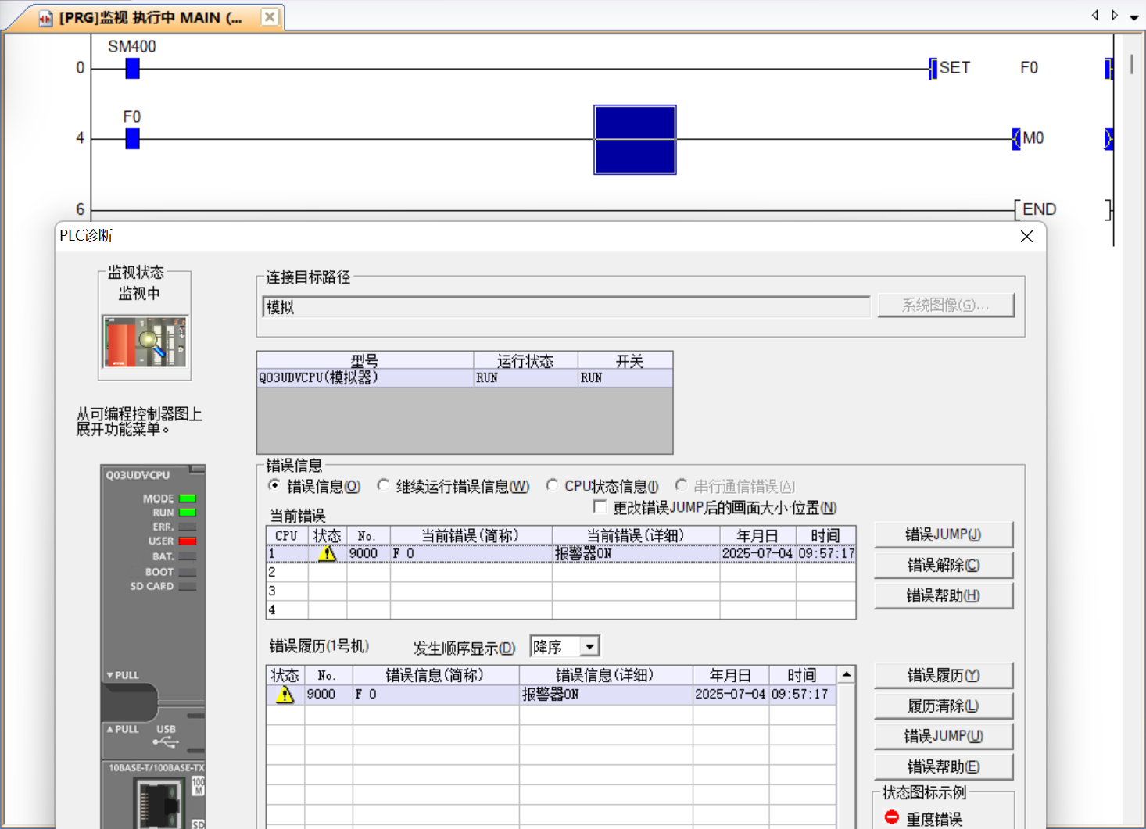Viewport: 1146px width, 829px height.
Task: Select CPU状态信息 radio option
Action: pos(552,486)
